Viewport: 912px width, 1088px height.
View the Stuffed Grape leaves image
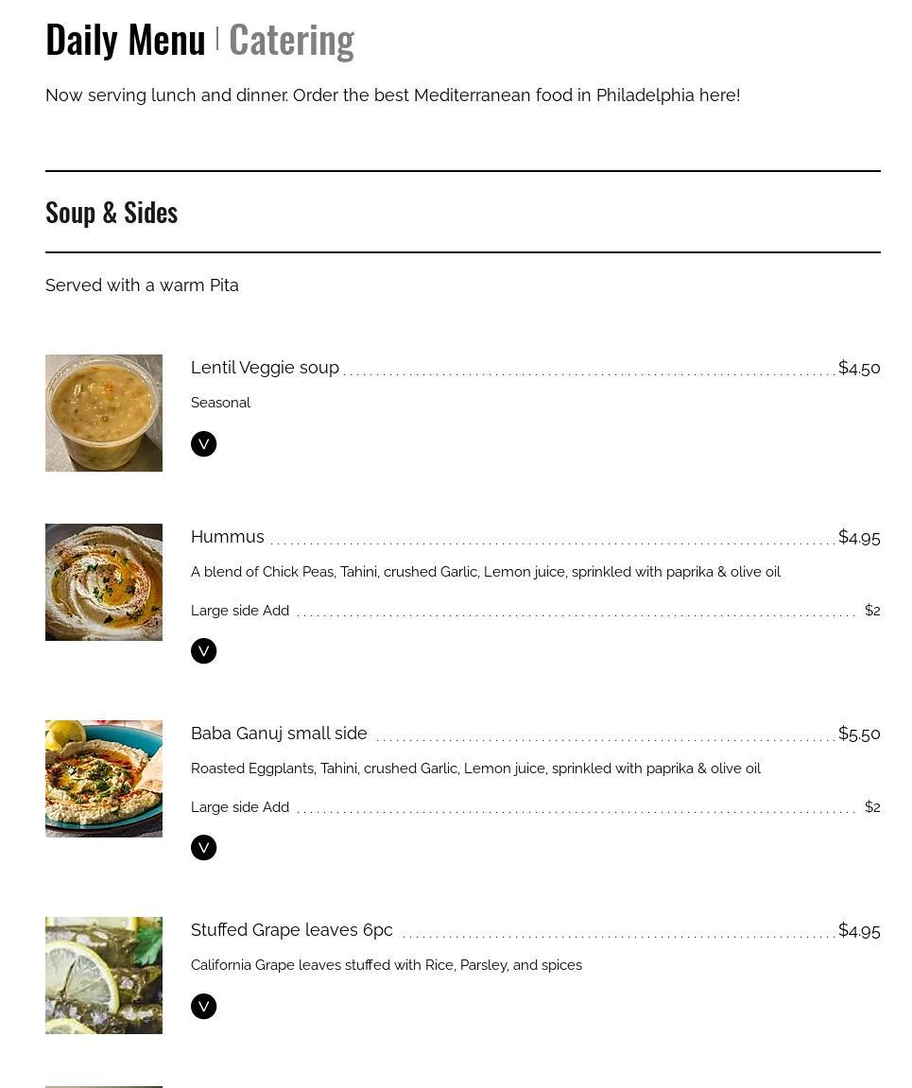point(104,976)
